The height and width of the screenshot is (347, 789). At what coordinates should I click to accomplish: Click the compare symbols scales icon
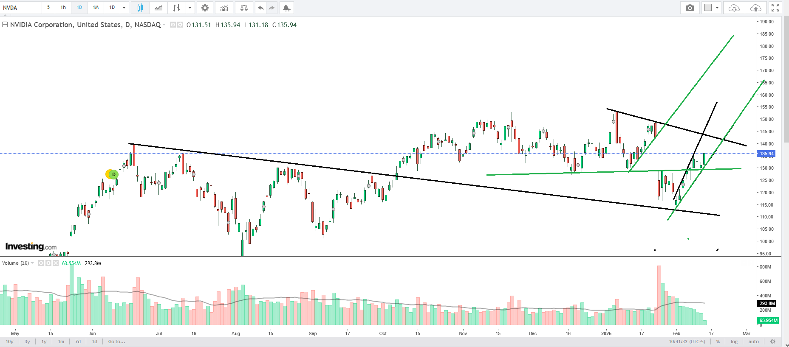click(244, 8)
